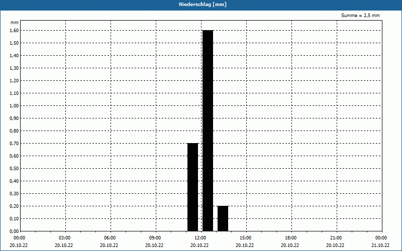Click the 15:00 time axis label
The image size is (402, 251).
(246, 238)
